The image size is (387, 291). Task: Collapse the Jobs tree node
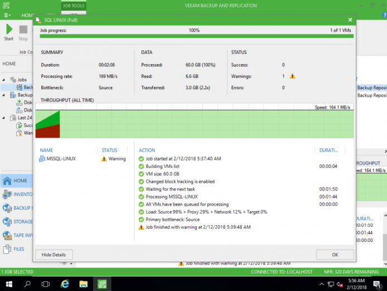pos(3,80)
